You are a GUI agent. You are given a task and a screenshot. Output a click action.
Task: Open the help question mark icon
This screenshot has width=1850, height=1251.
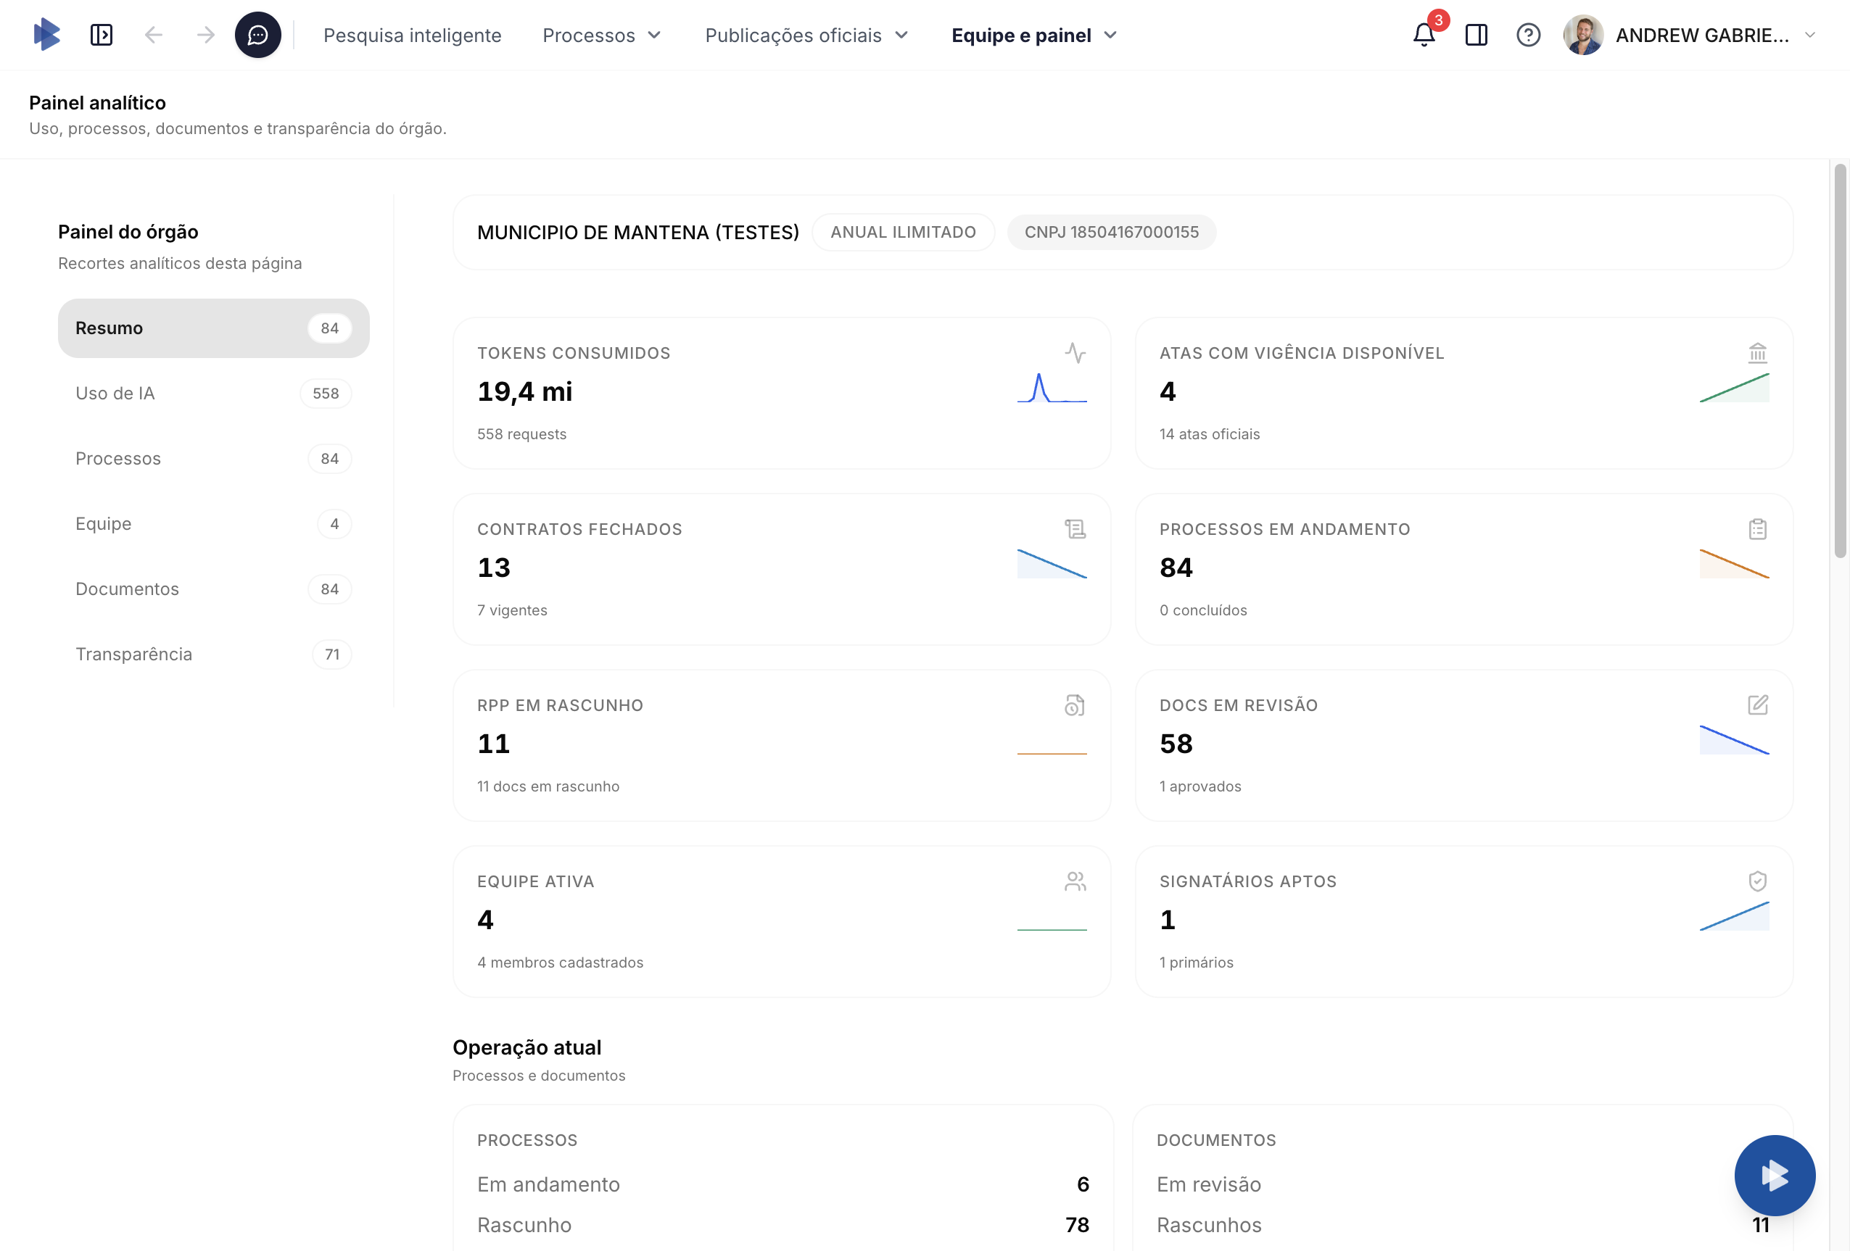pyautogui.click(x=1527, y=35)
